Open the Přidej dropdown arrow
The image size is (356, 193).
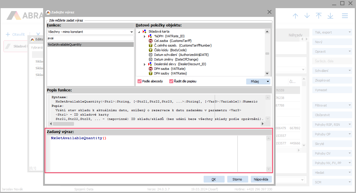[x=268, y=82]
